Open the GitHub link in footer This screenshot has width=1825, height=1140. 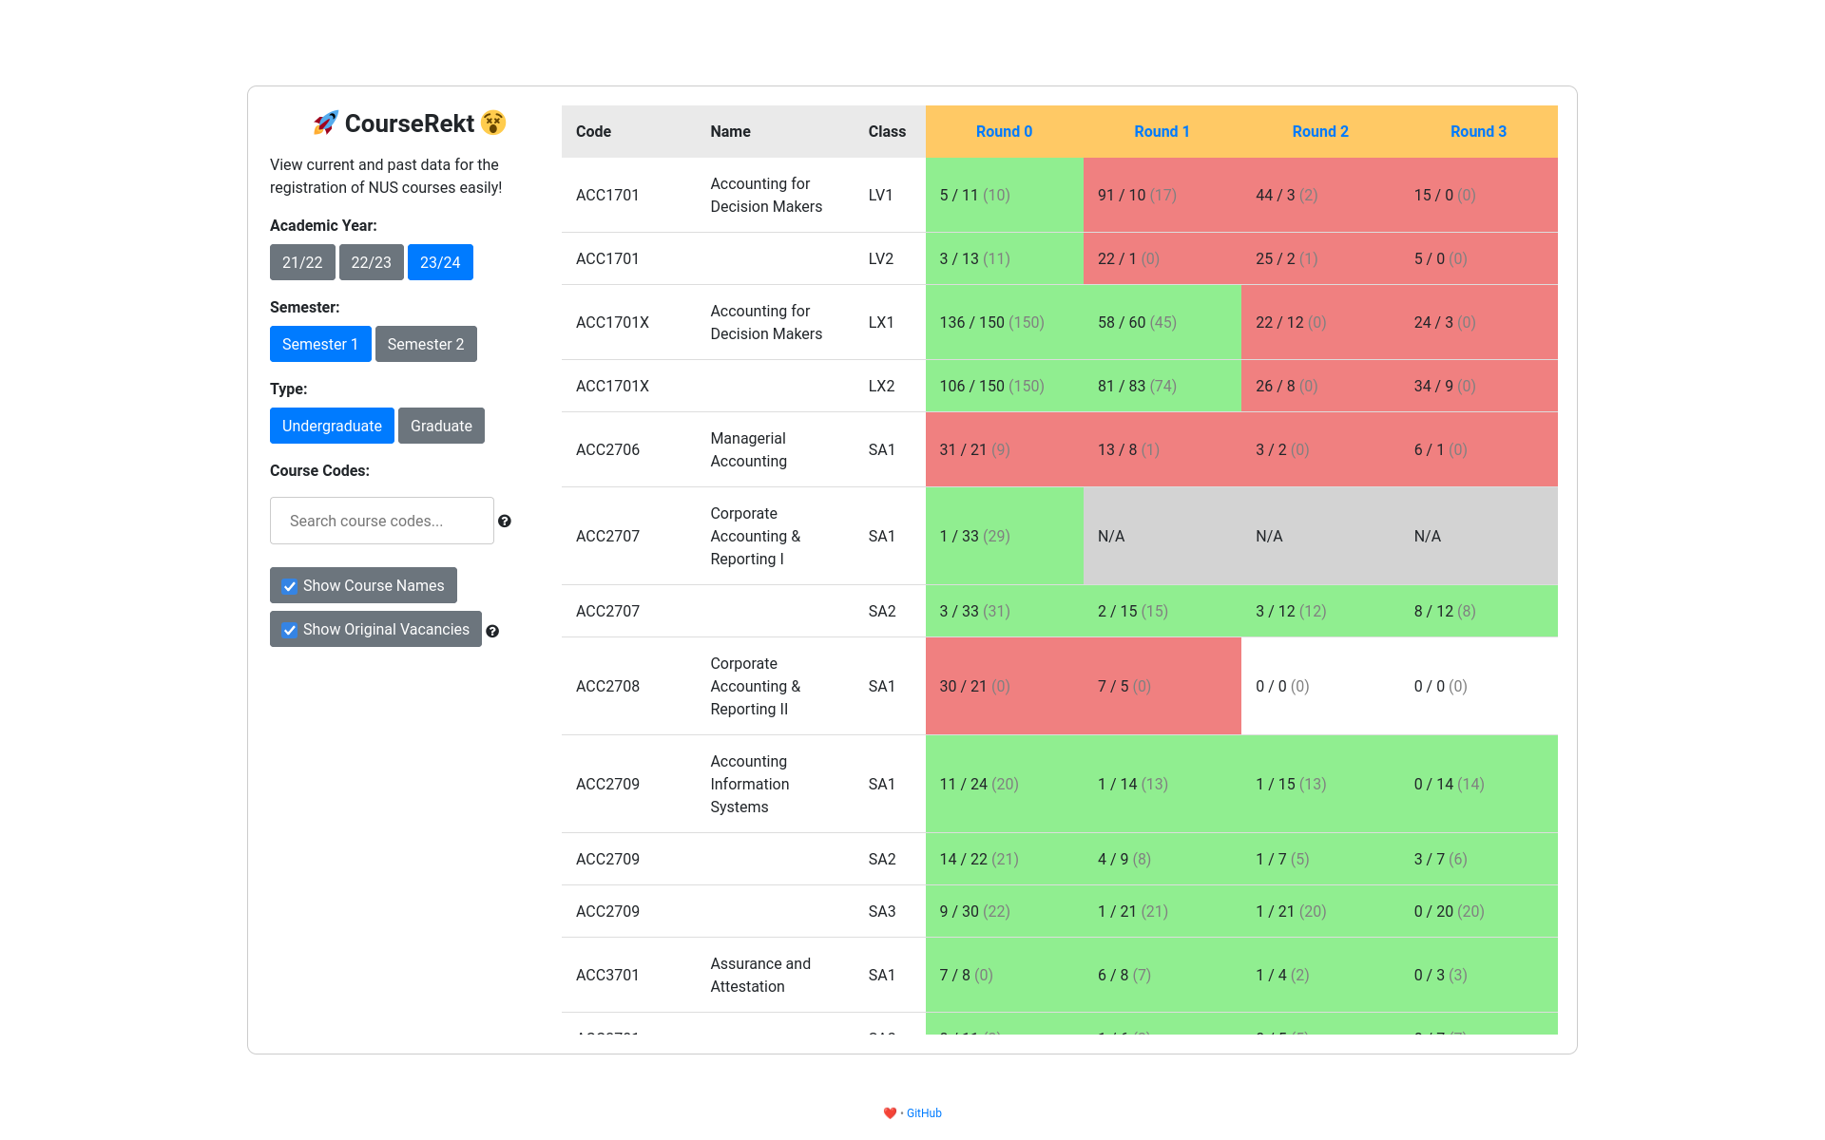pyautogui.click(x=924, y=1113)
